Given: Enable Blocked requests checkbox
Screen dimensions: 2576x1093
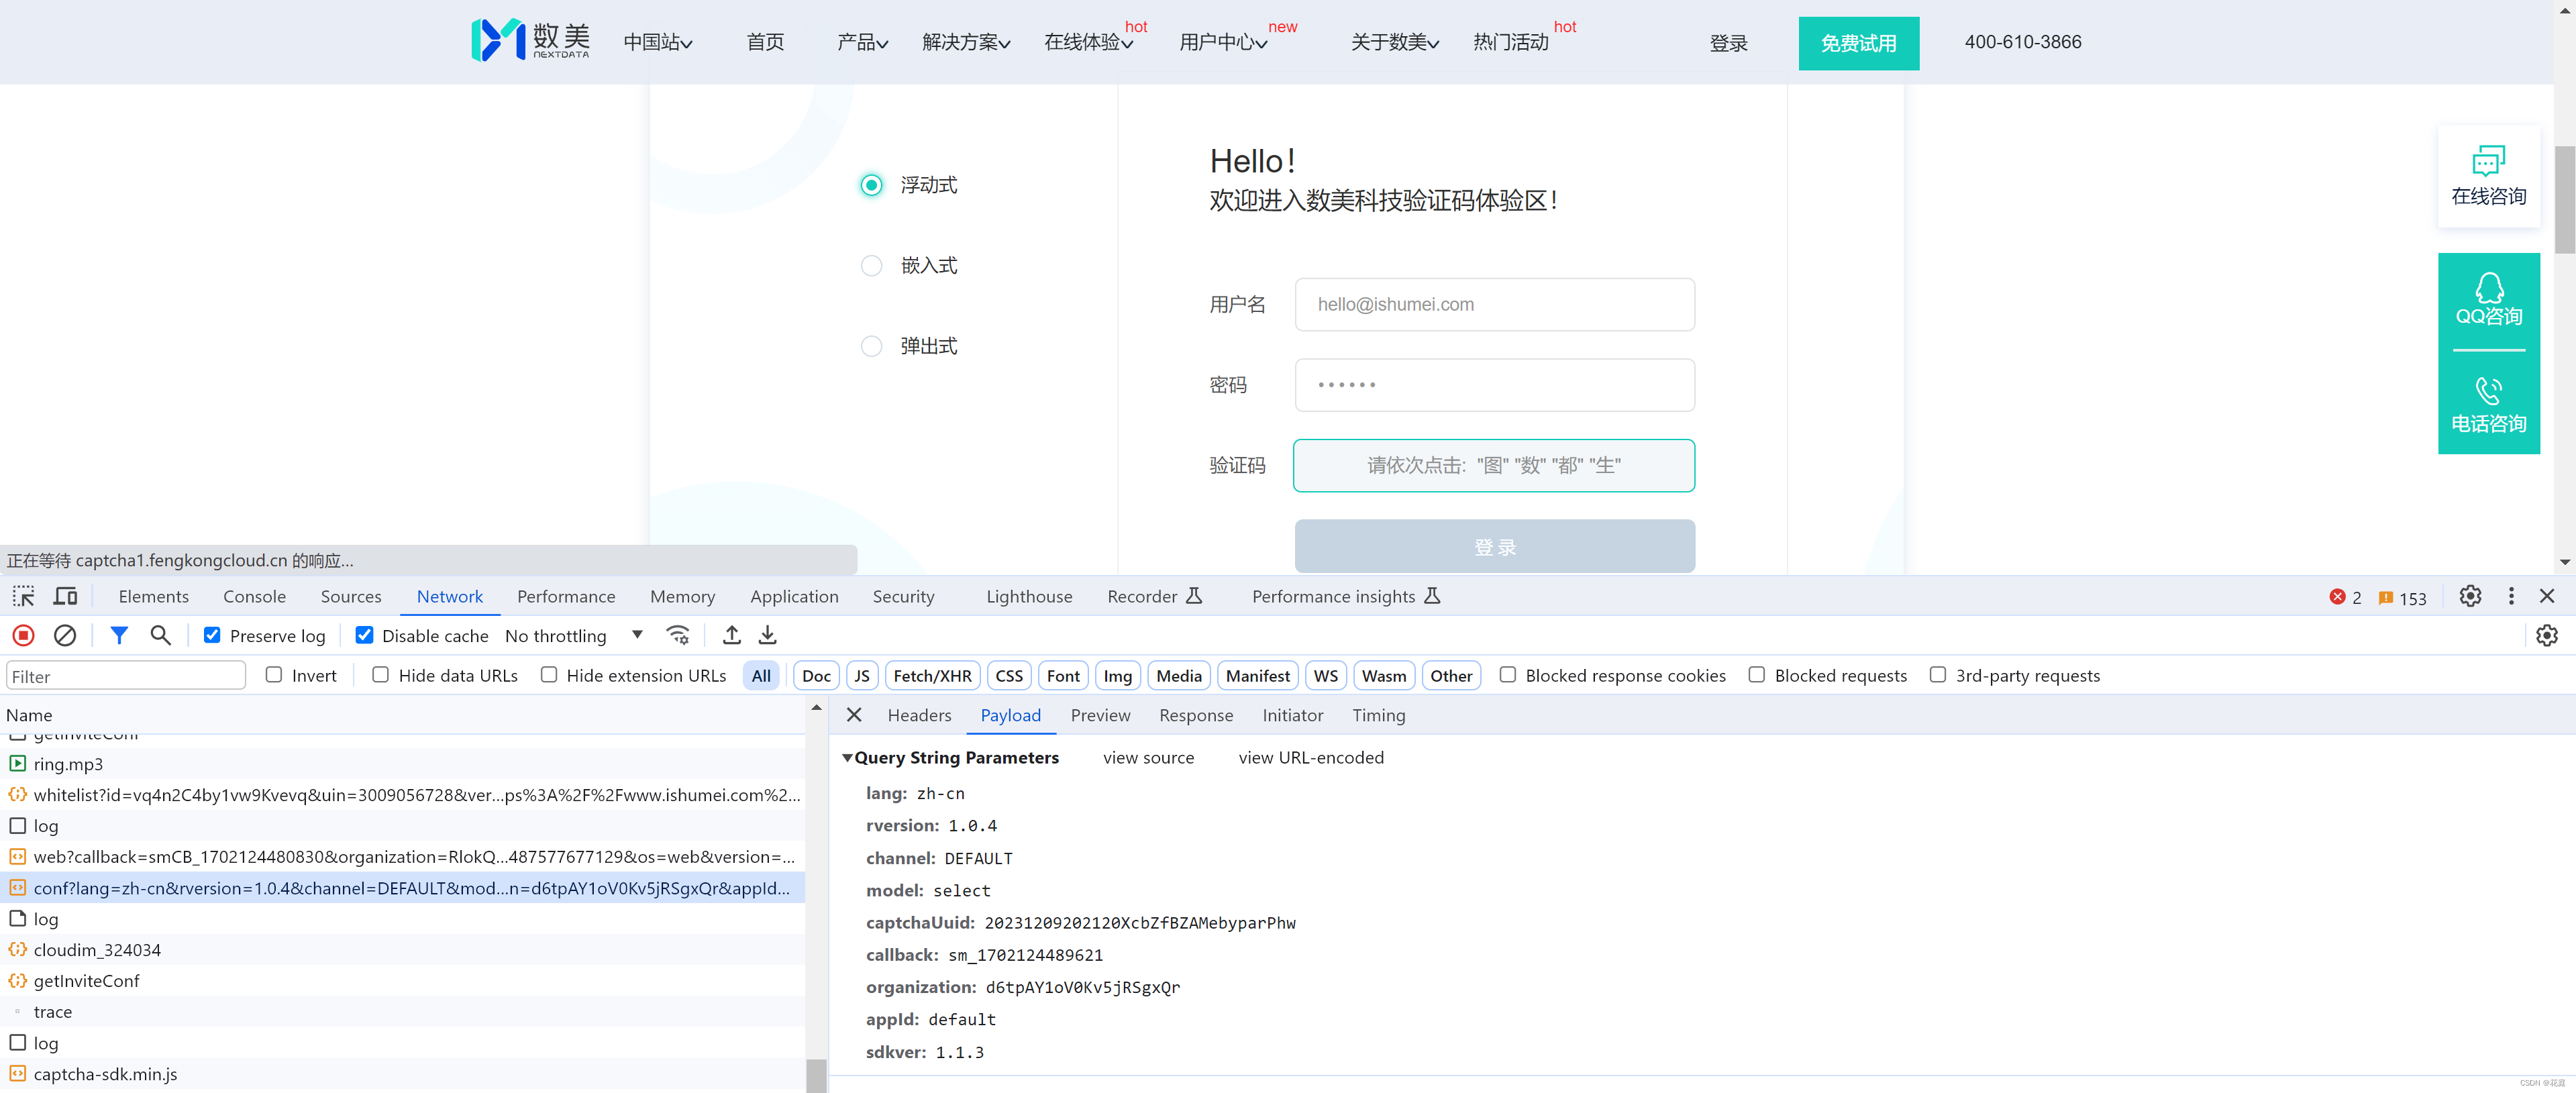Looking at the screenshot, I should [x=1757, y=675].
